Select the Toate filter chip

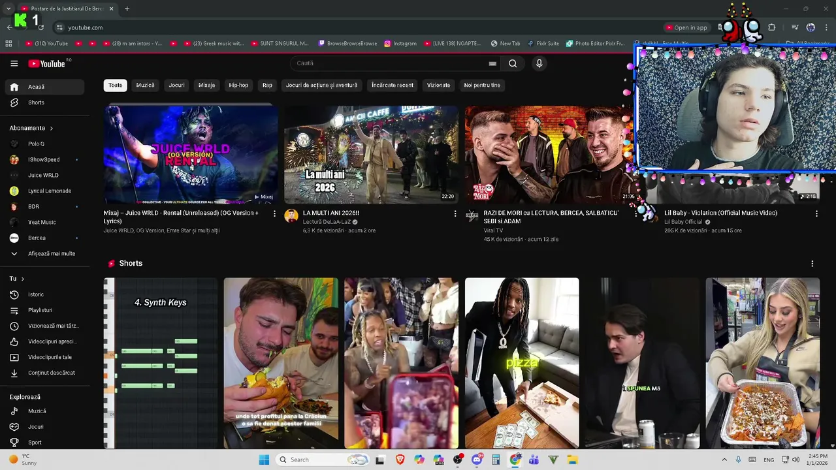tap(115, 85)
